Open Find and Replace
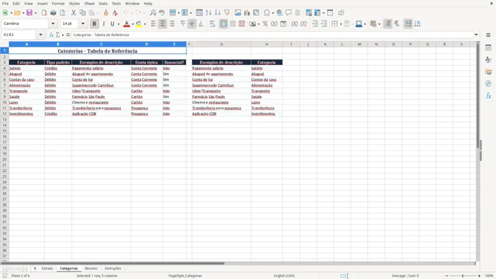 pos(153,13)
